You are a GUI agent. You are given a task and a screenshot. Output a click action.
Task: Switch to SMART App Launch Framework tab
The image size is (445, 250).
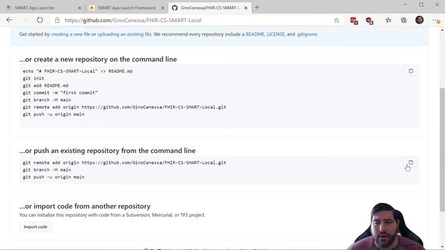click(x=127, y=8)
